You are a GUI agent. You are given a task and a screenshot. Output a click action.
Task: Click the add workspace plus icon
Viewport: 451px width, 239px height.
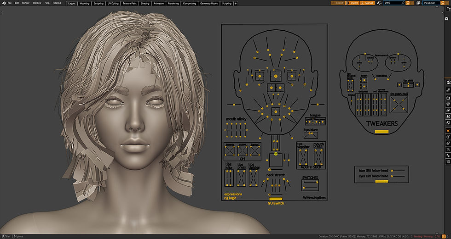236,3
